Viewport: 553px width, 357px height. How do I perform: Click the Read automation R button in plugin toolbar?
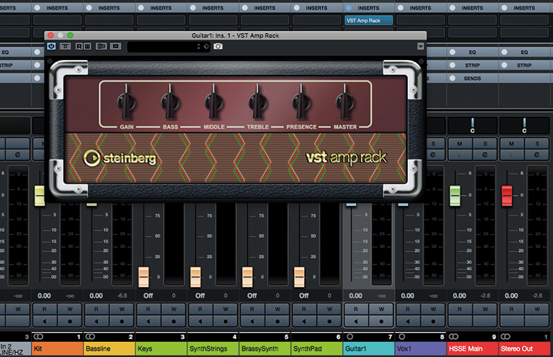pos(79,46)
